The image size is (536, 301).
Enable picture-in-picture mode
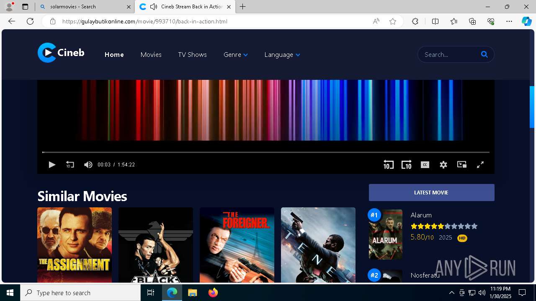[462, 165]
